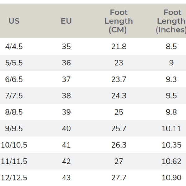Select EU size 39 cell
This screenshot has height=186, width=186.
(x=66, y=112)
